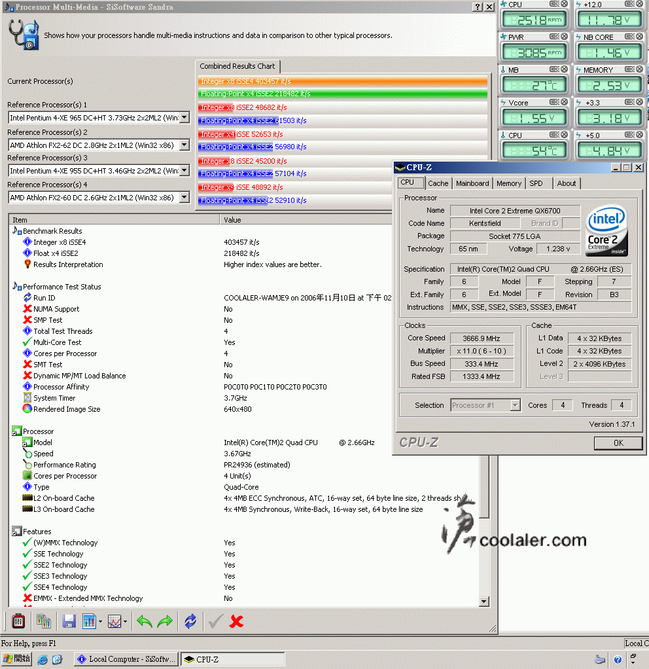Viewport: 649px width, 669px height.
Task: Go forward with the green right arrow
Action: point(165,621)
